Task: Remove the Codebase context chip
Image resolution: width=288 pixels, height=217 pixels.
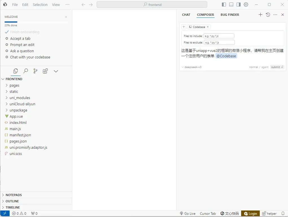Action: pos(208,27)
